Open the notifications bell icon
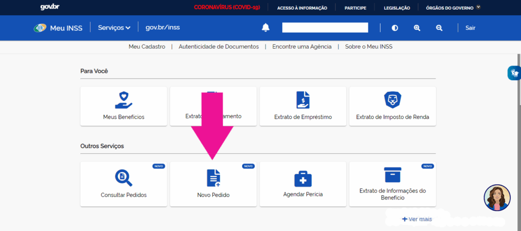The height and width of the screenshot is (231, 521). 266,28
